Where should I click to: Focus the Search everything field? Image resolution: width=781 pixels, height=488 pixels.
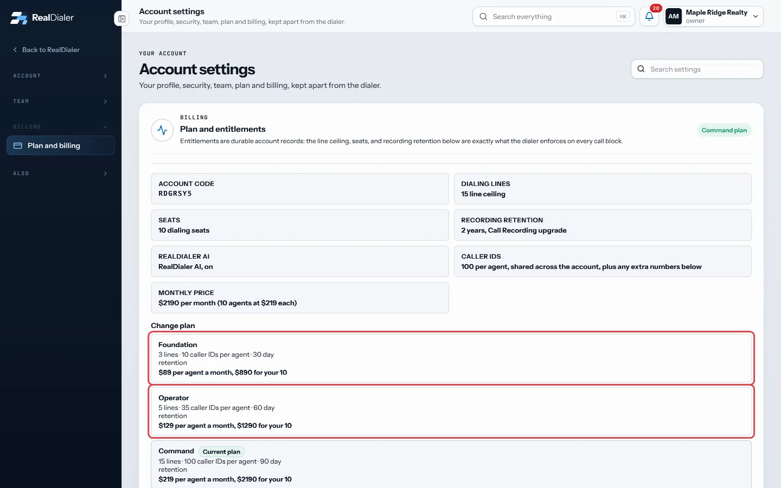[x=553, y=16]
